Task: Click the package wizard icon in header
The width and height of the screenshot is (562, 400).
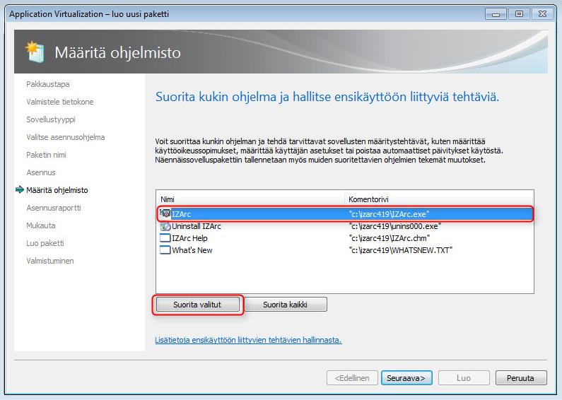Action: (x=35, y=52)
